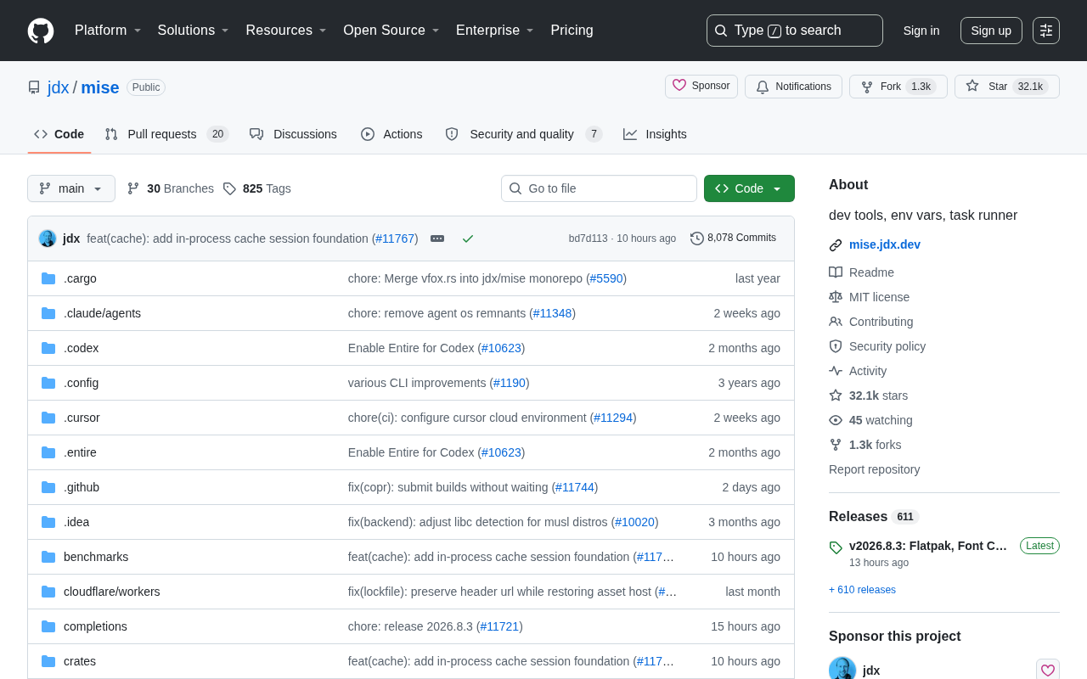This screenshot has height=679, width=1087.
Task: Click the appearance settings icon in header
Action: point(1046,31)
